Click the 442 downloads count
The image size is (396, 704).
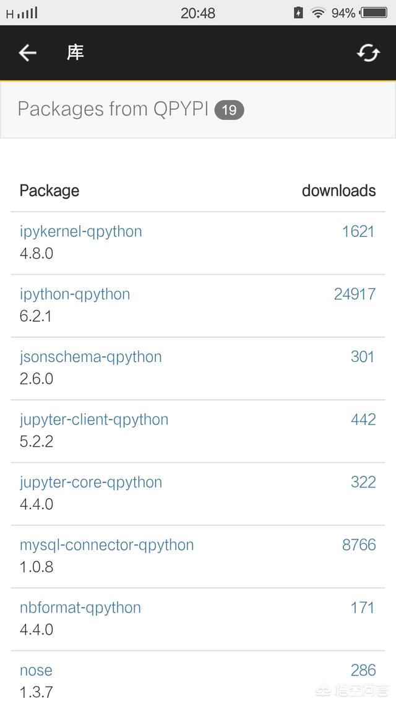[x=363, y=420]
